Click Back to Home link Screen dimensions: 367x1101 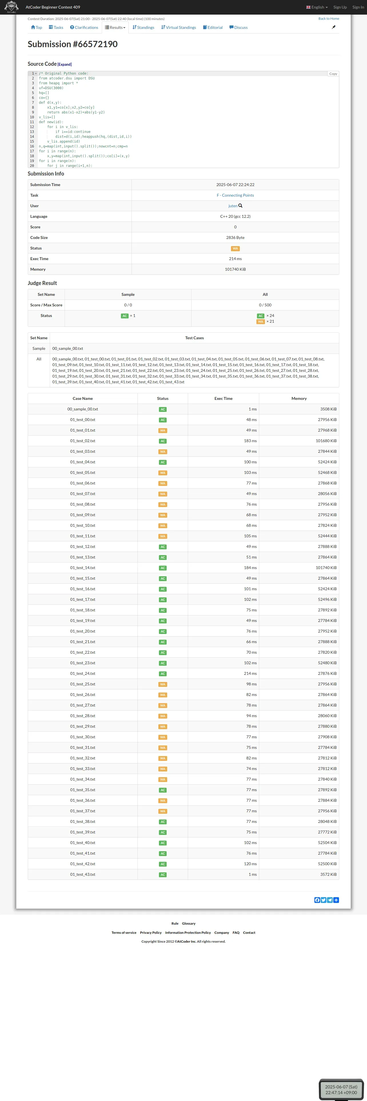click(328, 19)
